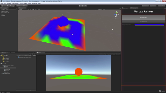Click the Scene orientation gizmo
This screenshot has width=166, height=93.
pyautogui.click(x=116, y=14)
